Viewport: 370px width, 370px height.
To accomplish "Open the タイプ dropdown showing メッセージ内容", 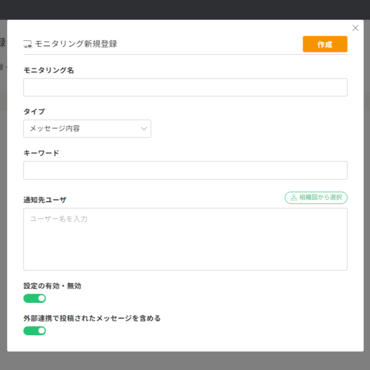I will (87, 129).
